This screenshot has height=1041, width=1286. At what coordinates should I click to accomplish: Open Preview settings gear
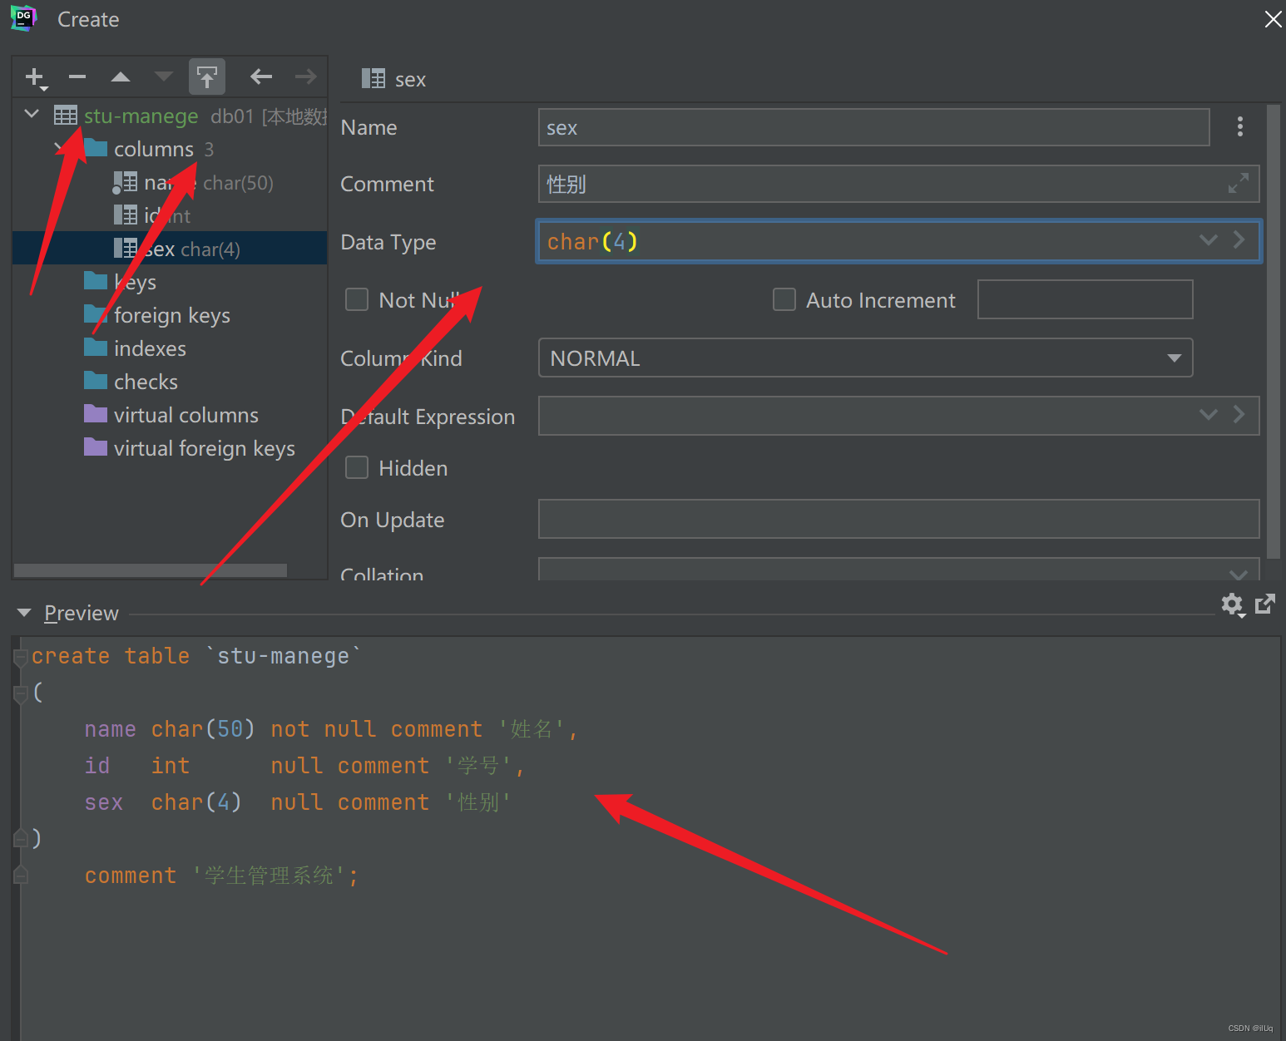point(1233,604)
